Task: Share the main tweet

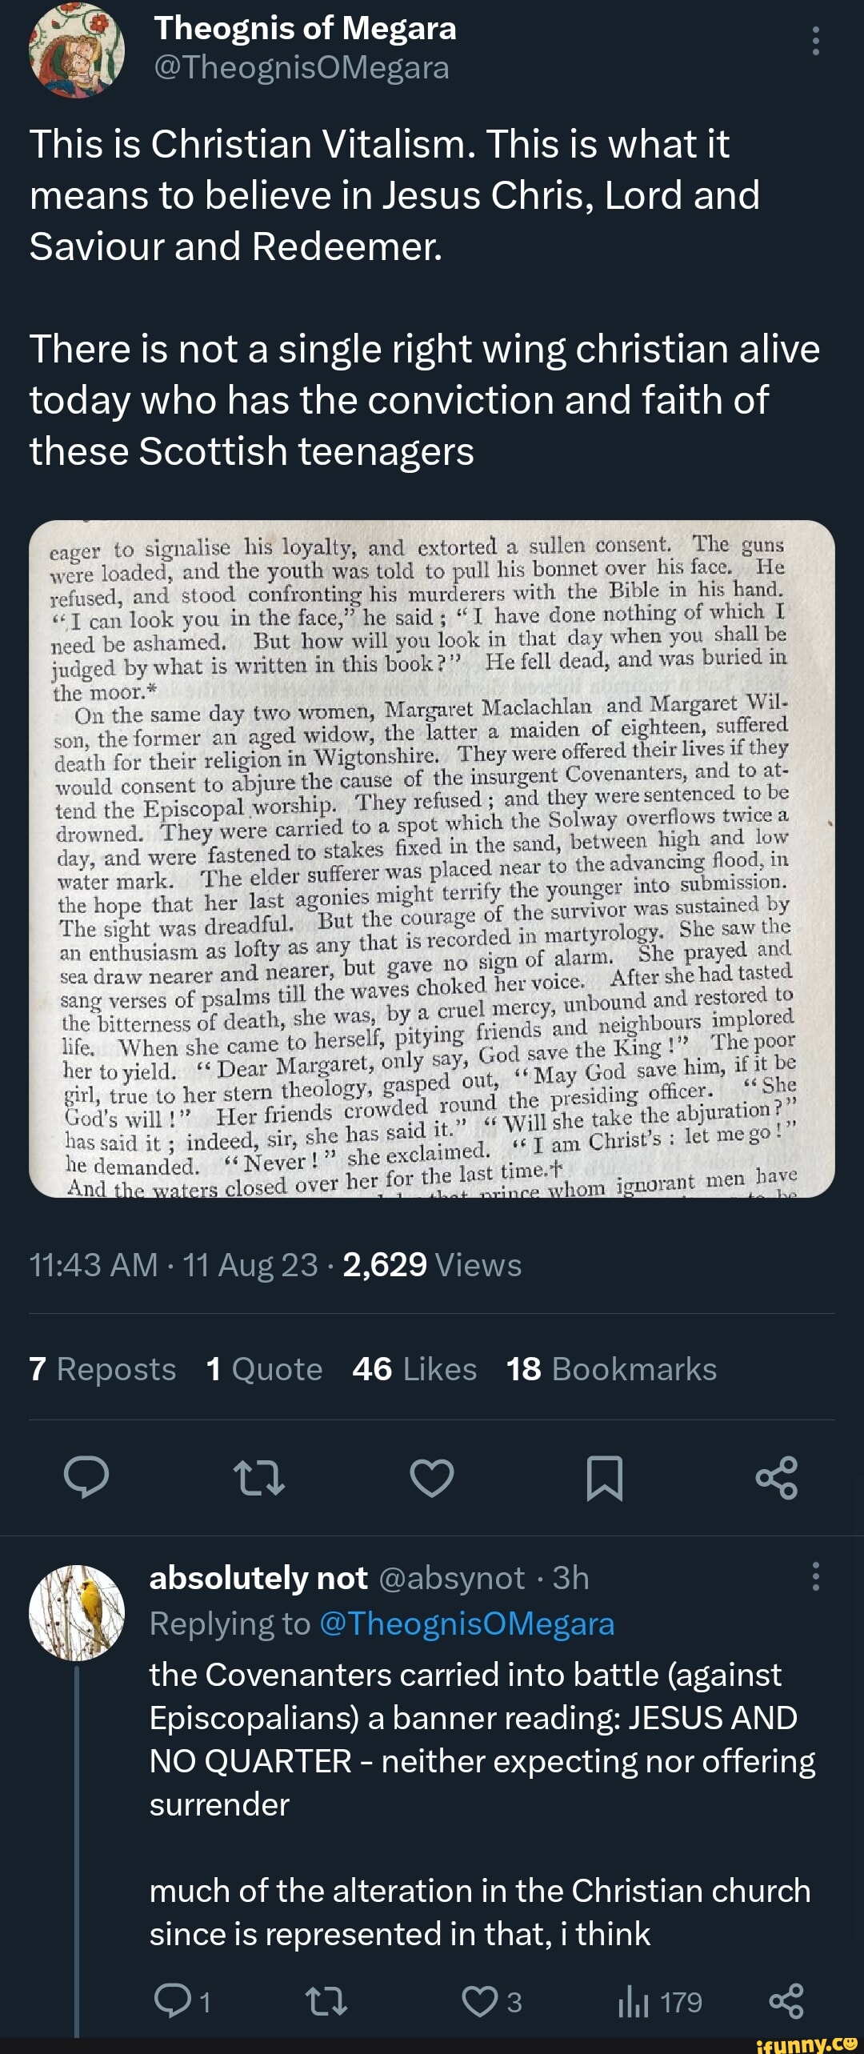Action: [777, 1477]
